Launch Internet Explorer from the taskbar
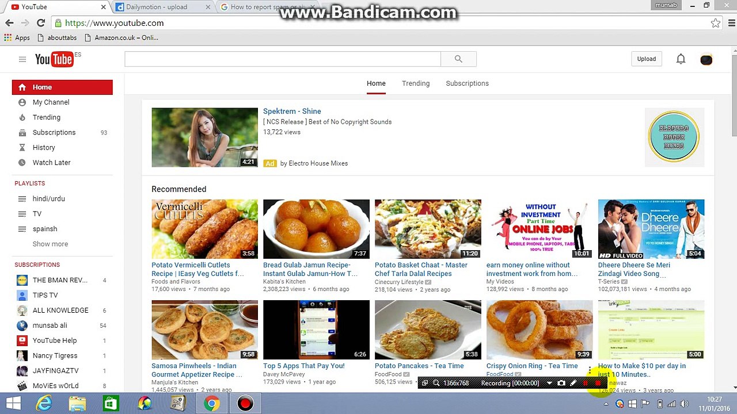737x414 pixels. [x=44, y=404]
